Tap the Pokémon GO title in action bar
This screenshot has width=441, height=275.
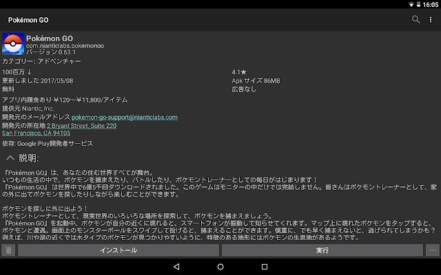tap(28, 20)
